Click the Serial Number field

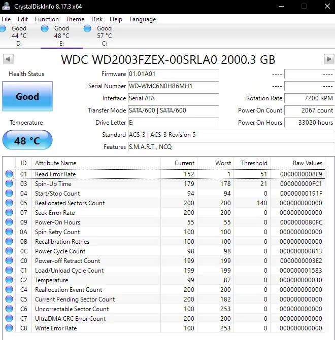pos(173,86)
